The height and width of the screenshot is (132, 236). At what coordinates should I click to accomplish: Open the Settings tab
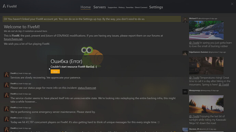point(156,7)
